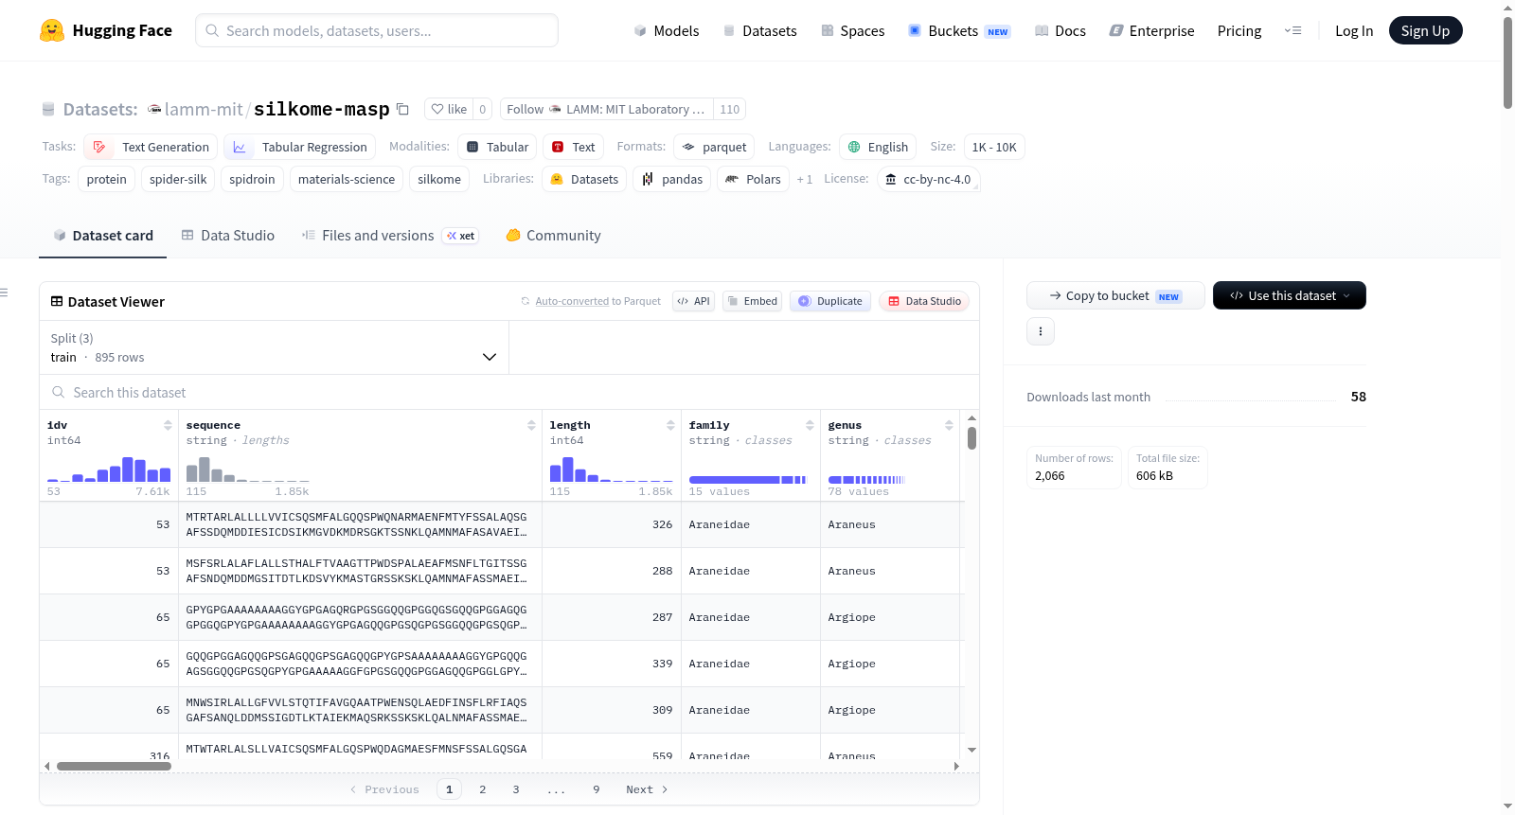1515x815 pixels.
Task: Click the Polars library tag
Action: click(754, 179)
